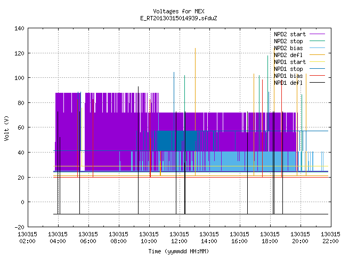
Task: Click the x-axis tick label 130315 08:00
Action: (x=118, y=238)
